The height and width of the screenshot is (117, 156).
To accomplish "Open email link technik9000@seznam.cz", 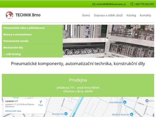I will point(111,4).
